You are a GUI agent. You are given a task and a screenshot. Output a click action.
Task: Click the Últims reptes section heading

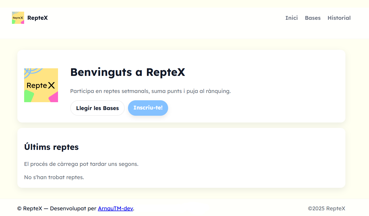(x=51, y=147)
